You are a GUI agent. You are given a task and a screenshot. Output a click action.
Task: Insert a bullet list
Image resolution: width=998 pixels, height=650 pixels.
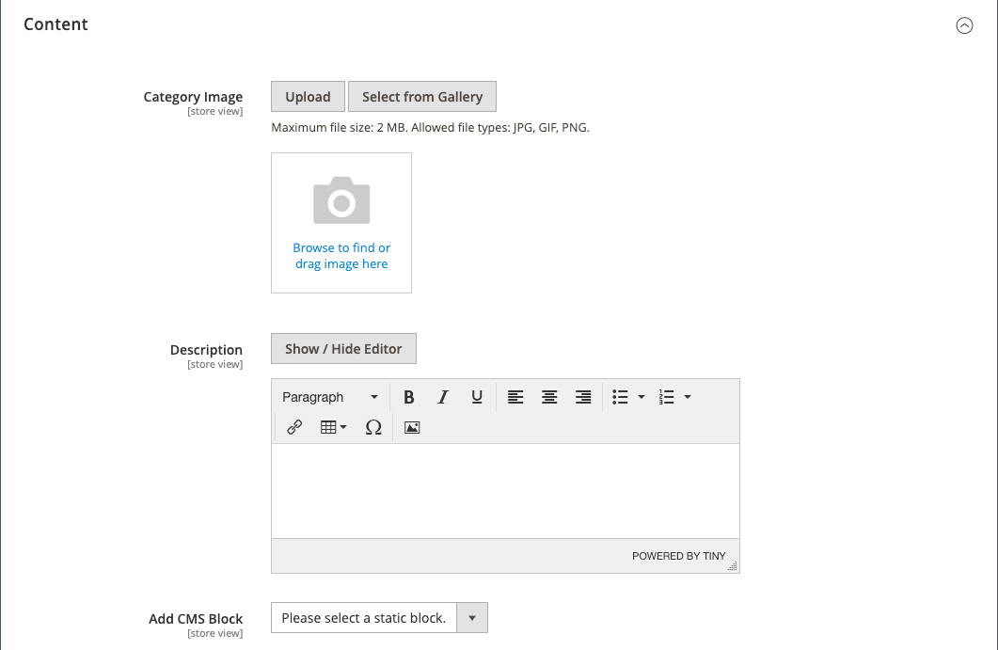pyautogui.click(x=620, y=397)
